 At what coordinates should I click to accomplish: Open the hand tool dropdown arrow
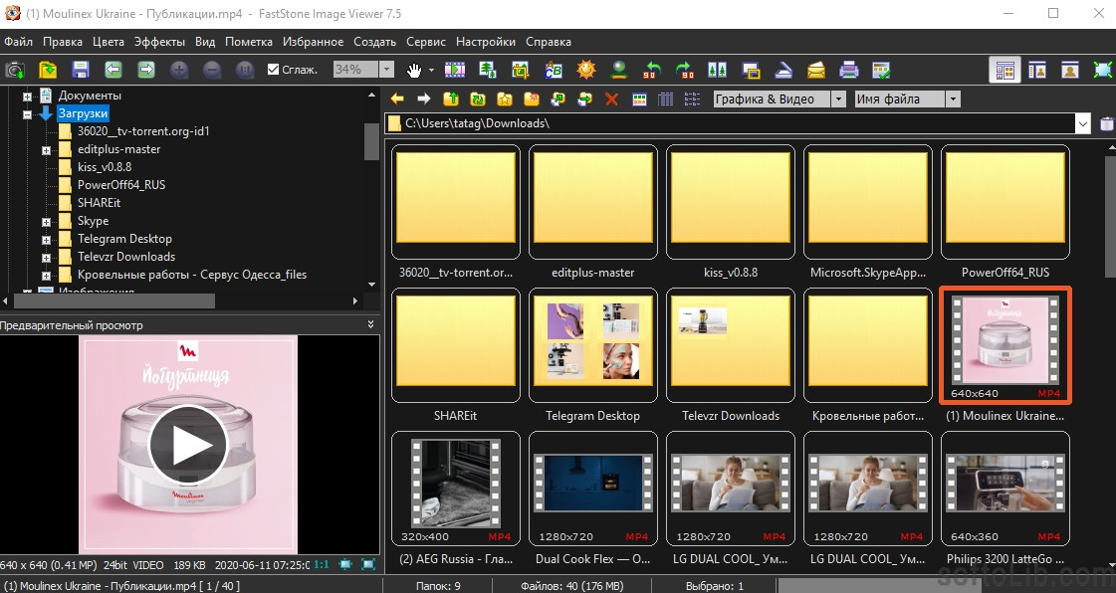click(x=431, y=70)
